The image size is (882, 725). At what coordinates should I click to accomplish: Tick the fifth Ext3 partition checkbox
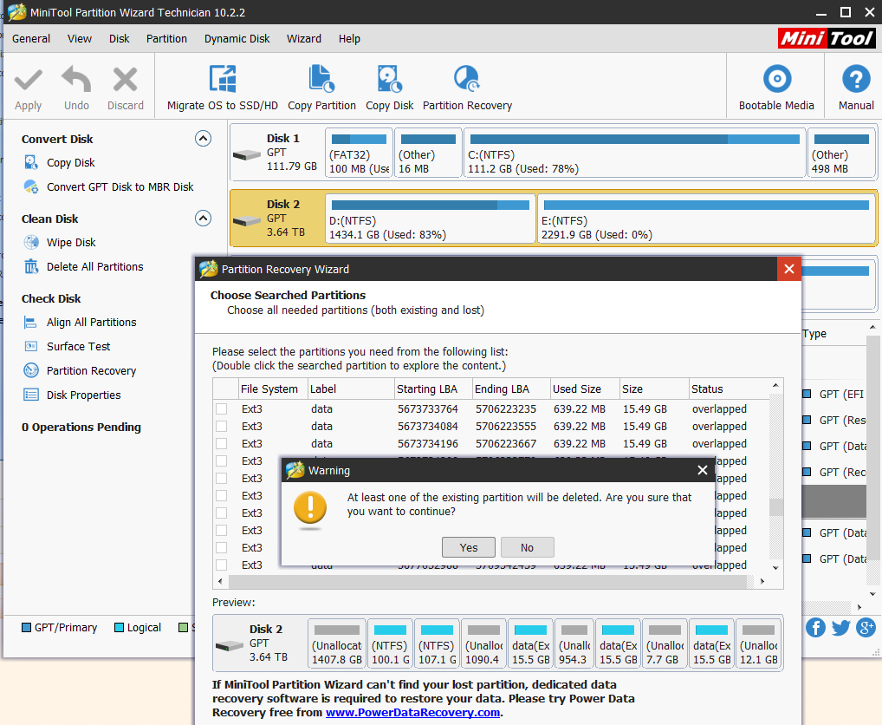coord(222,479)
